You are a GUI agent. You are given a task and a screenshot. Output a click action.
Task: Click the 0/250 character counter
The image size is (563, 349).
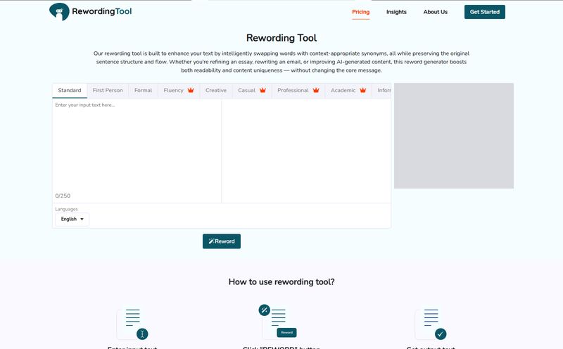click(x=63, y=196)
